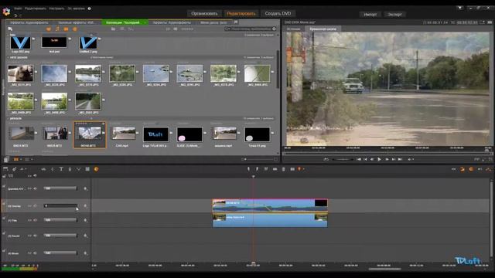Mute the Title track audio
Screen dimensions: 495x278
pos(35,220)
